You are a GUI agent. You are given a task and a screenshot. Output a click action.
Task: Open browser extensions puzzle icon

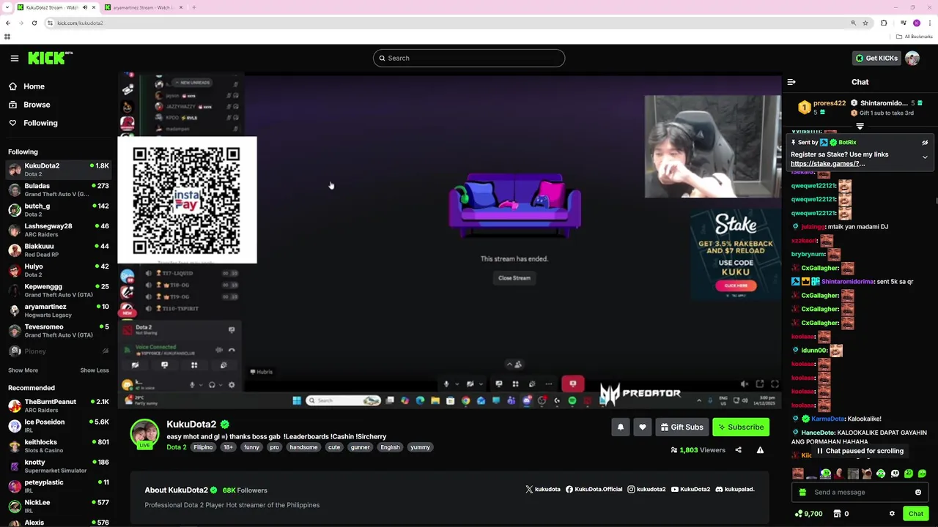point(884,23)
